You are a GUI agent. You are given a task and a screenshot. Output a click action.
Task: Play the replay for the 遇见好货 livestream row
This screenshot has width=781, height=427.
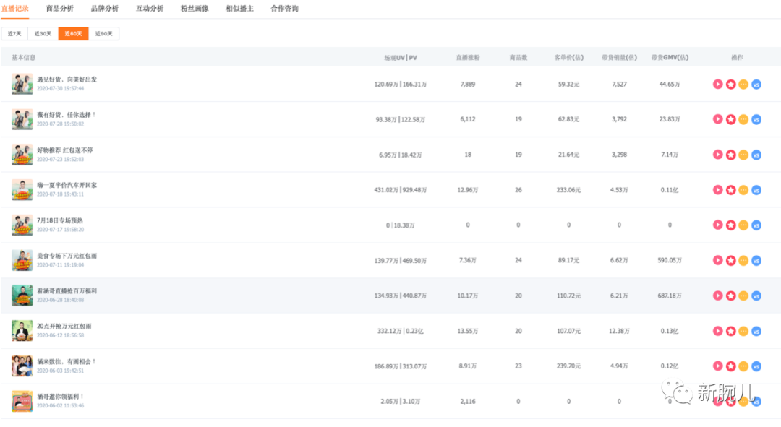(x=718, y=84)
